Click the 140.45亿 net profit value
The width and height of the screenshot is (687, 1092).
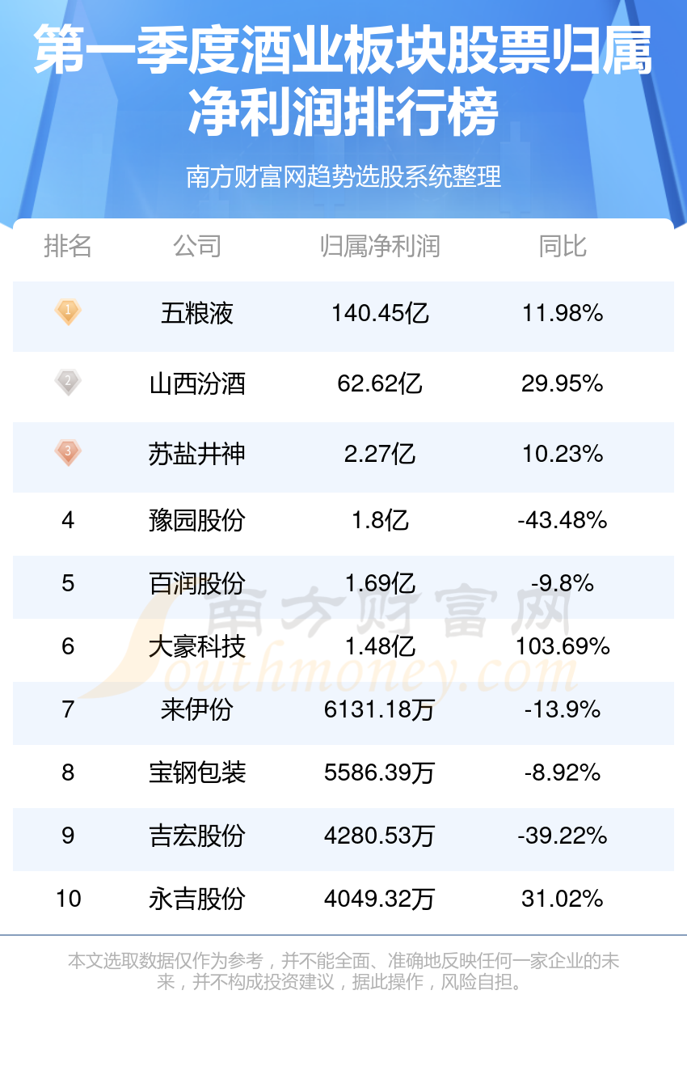pos(380,312)
